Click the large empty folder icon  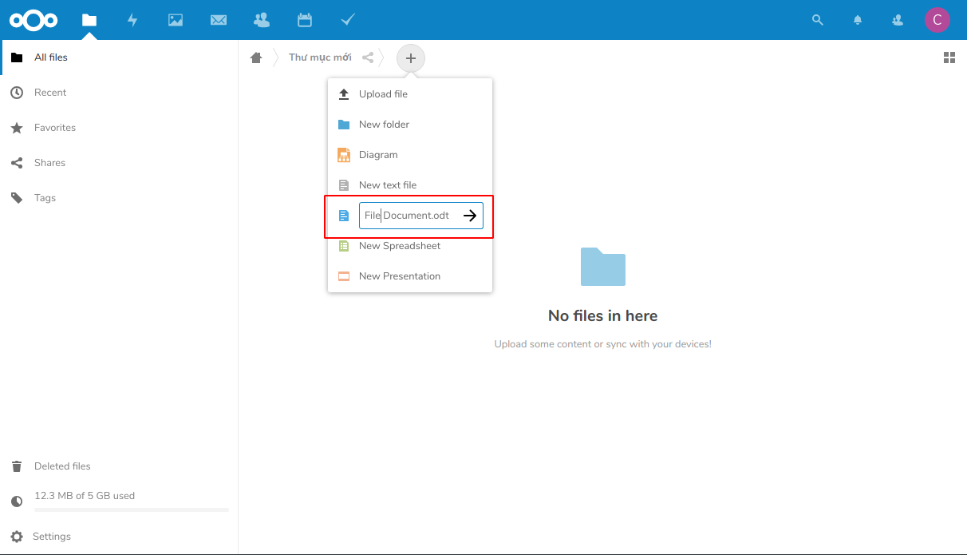coord(603,267)
